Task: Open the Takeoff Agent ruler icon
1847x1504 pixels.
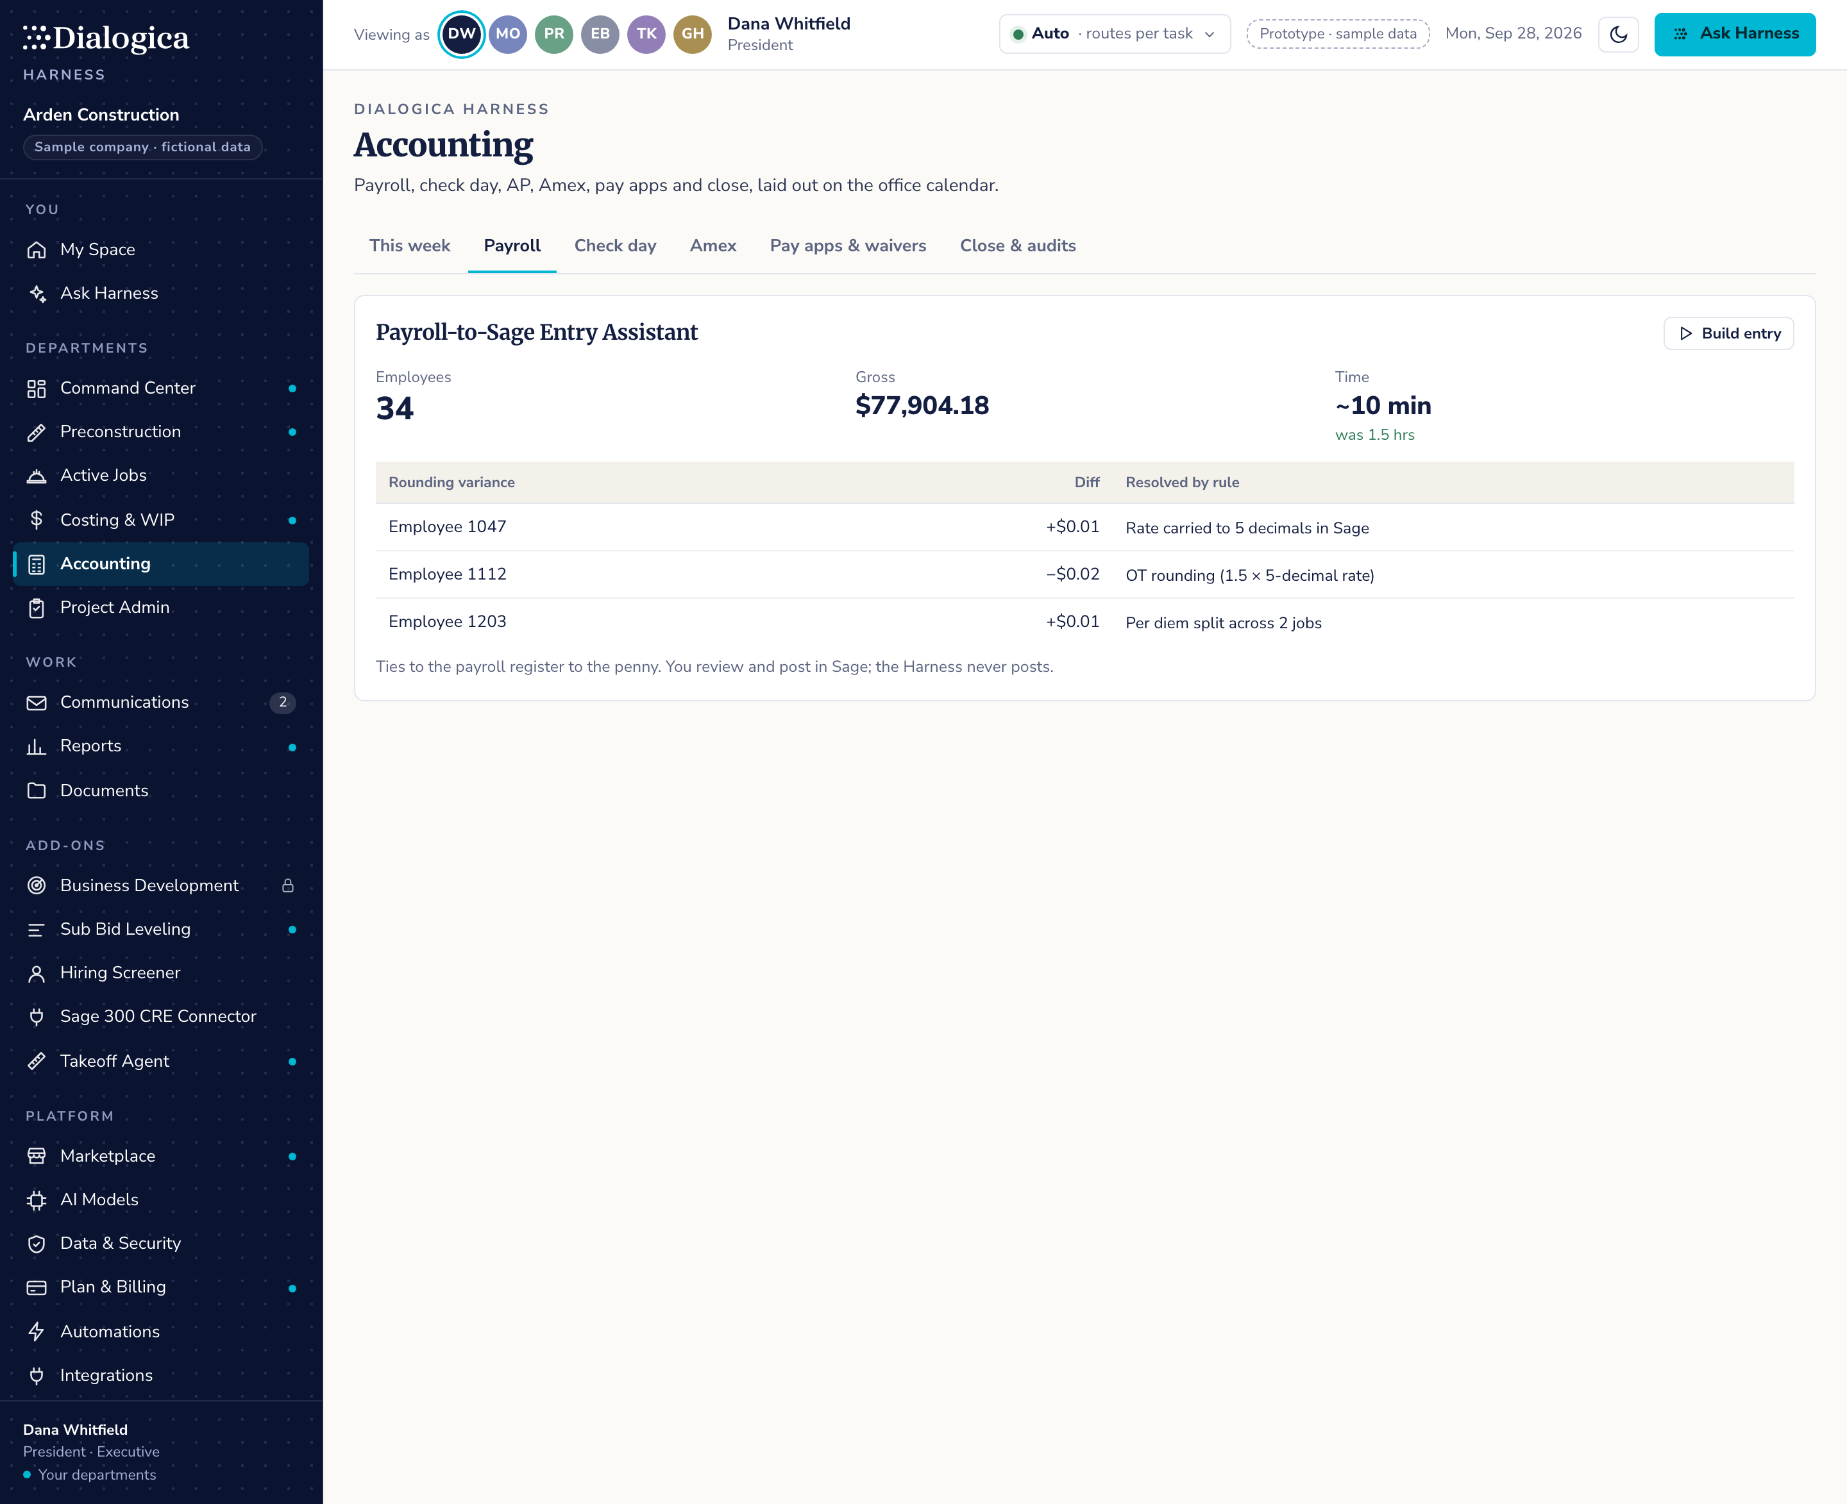Action: 37,1061
